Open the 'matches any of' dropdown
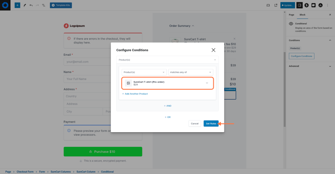The height and width of the screenshot is (174, 335). click(190, 72)
